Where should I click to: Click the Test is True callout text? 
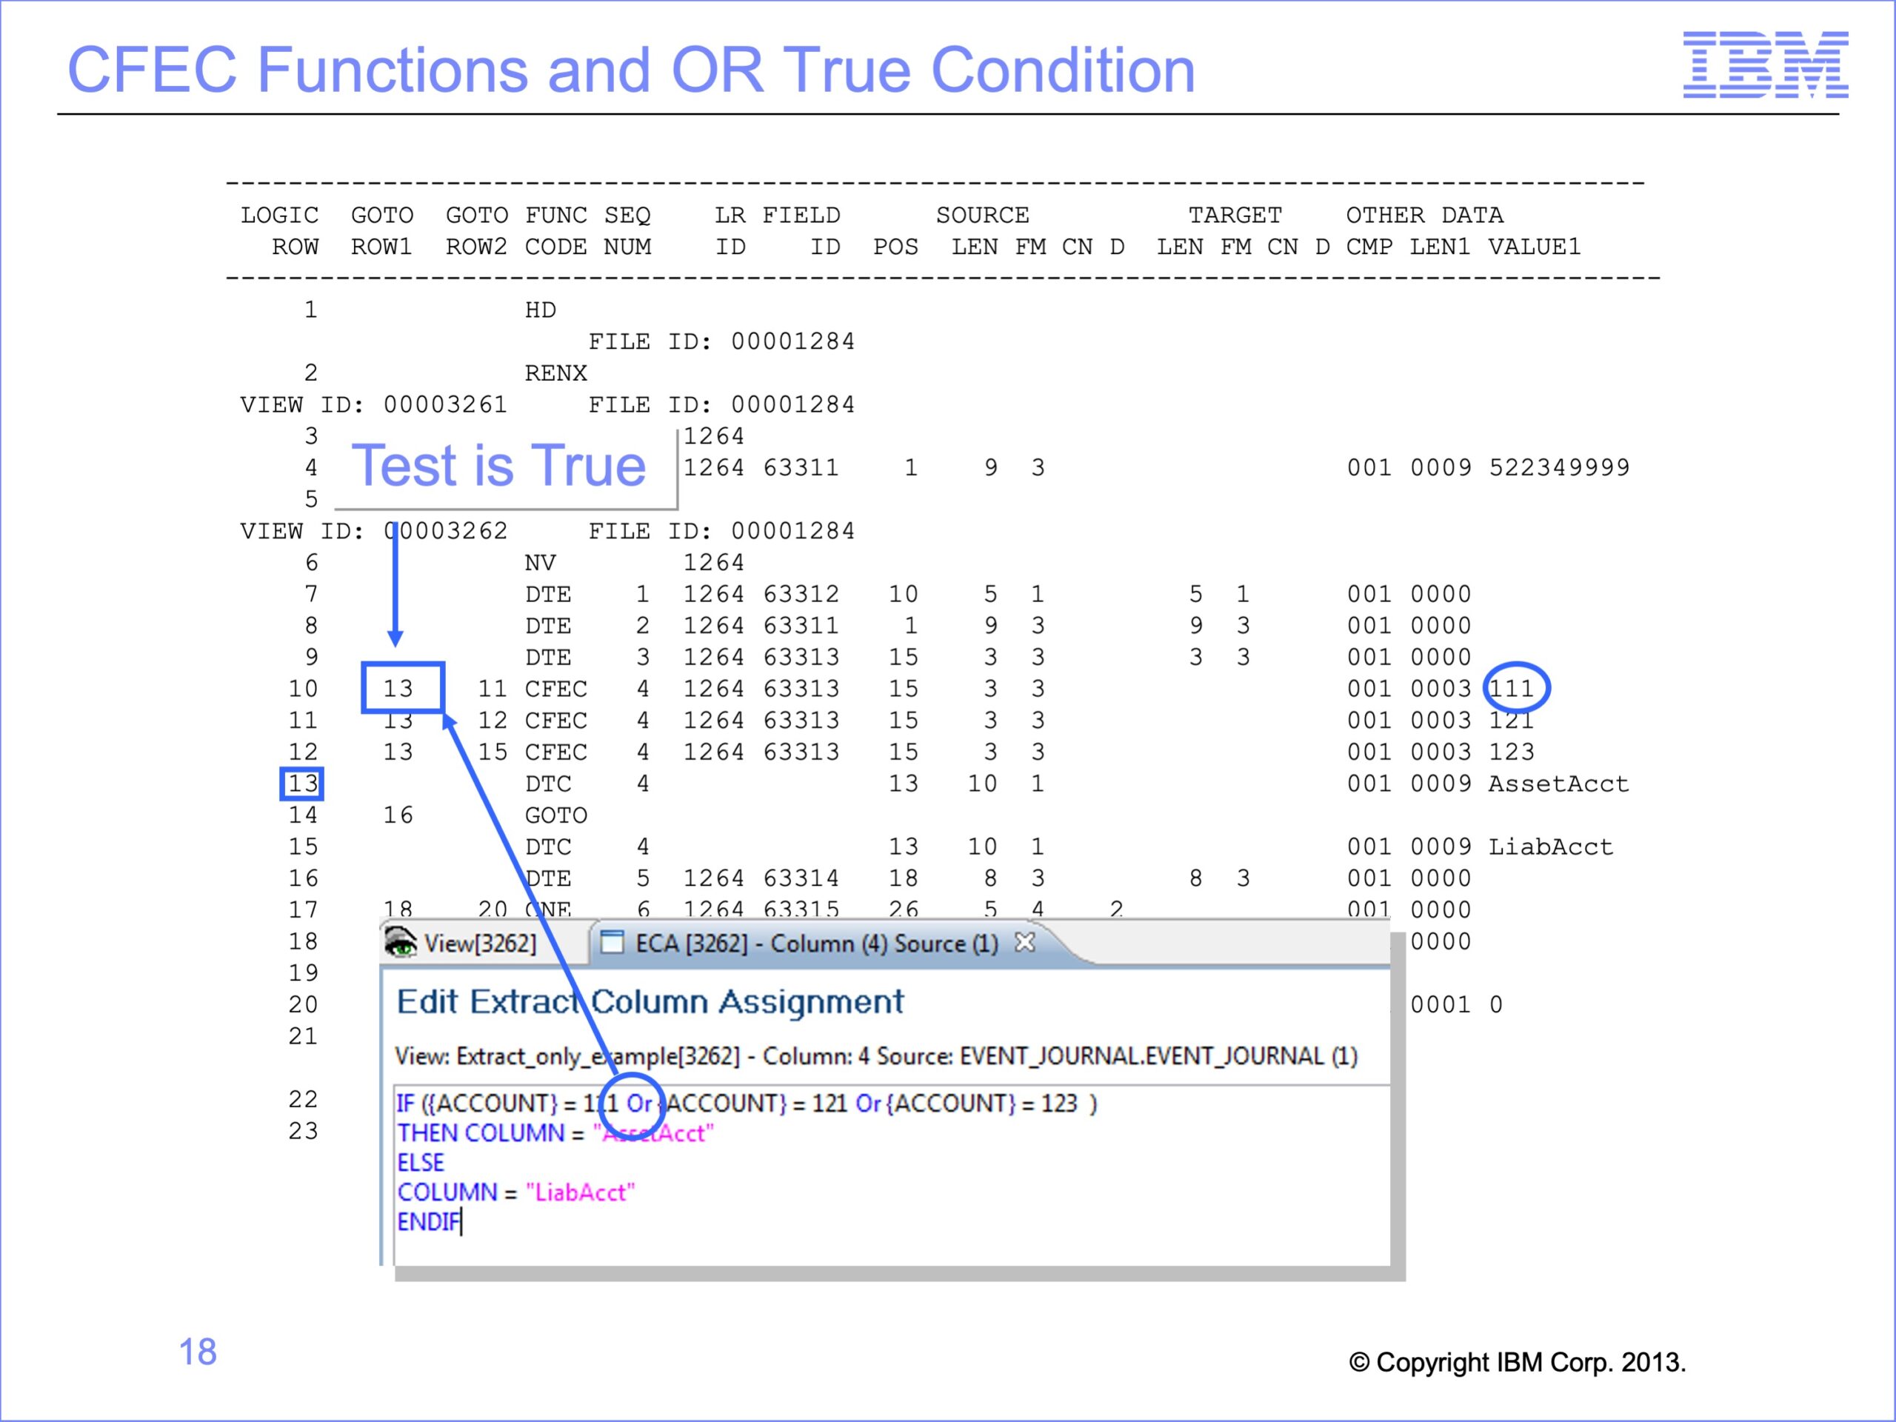click(x=499, y=467)
